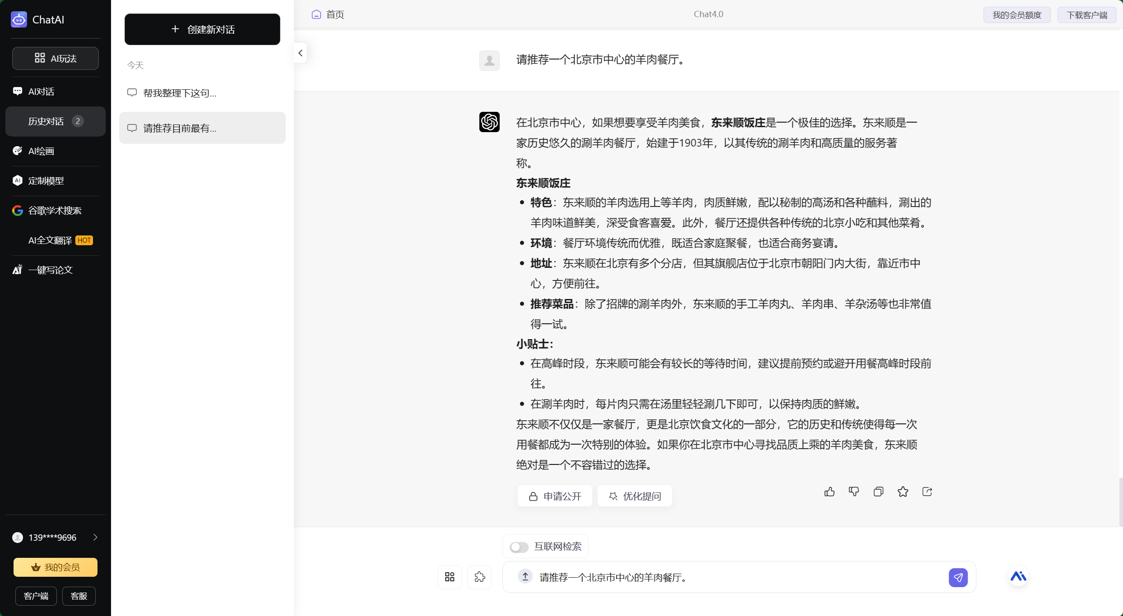Enable the 互联网检索 internet search toggle
Image resolution: width=1123 pixels, height=616 pixels.
tap(519, 547)
